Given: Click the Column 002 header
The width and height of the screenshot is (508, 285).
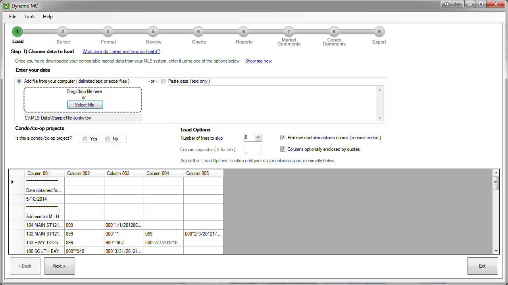Looking at the screenshot, I should point(84,173).
